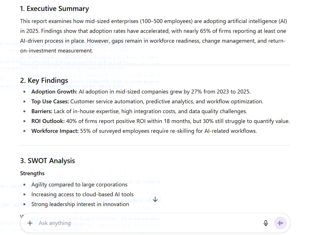Click the cloud-based AI tools bullet text
Image resolution: width=318 pixels, height=235 pixels.
[x=82, y=194]
